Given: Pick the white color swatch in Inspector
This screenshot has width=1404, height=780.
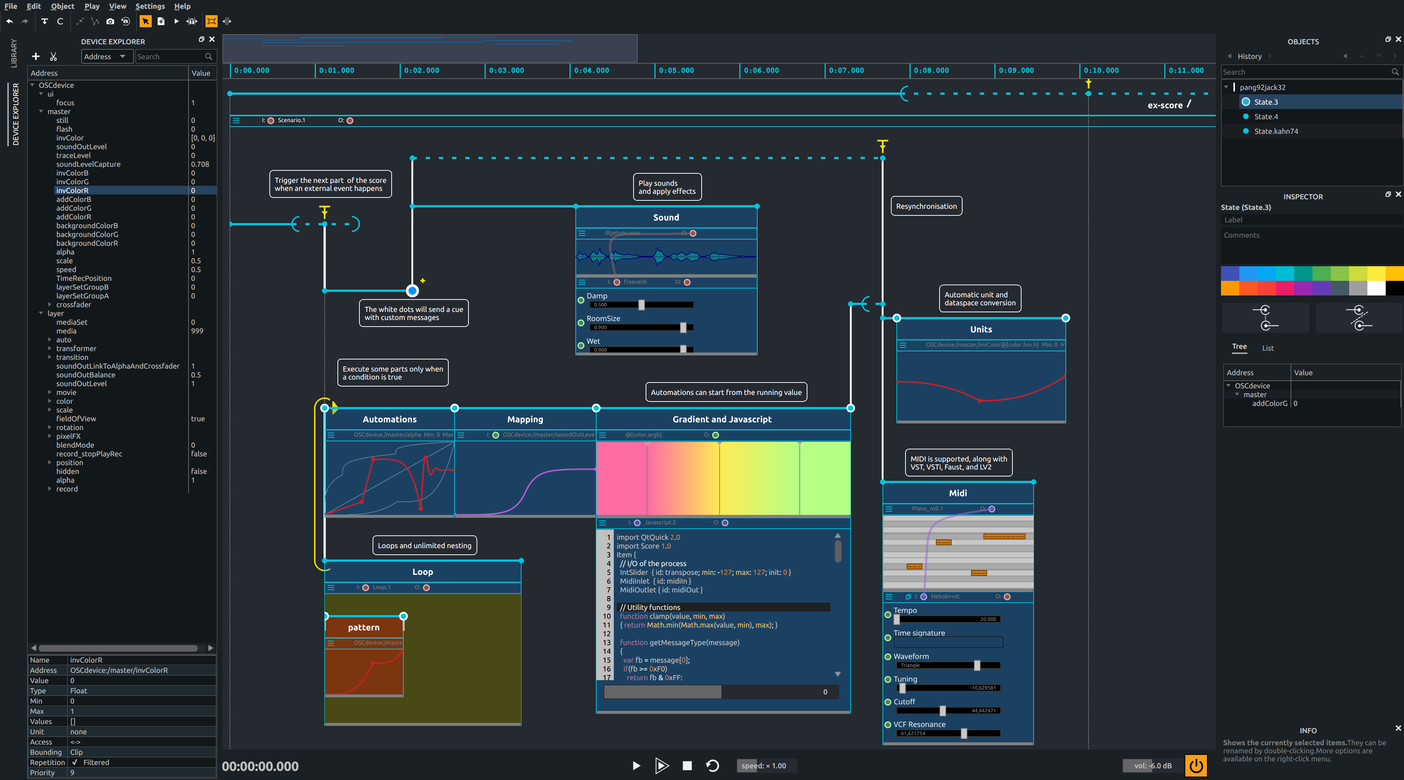Looking at the screenshot, I should [1376, 287].
